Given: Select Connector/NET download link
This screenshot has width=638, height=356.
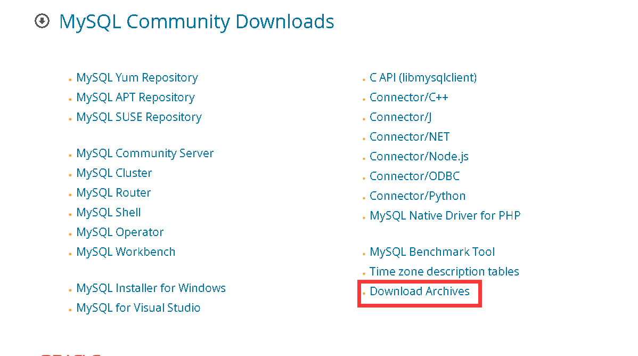Looking at the screenshot, I should [410, 137].
